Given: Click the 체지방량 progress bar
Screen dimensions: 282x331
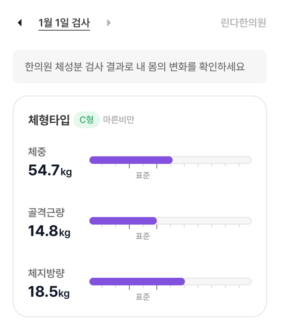Looking at the screenshot, I should (170, 282).
